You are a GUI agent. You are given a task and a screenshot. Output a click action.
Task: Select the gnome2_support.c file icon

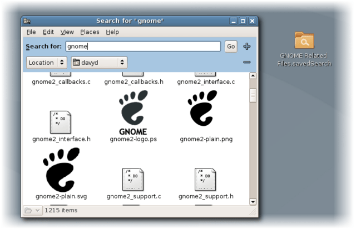[133, 180]
